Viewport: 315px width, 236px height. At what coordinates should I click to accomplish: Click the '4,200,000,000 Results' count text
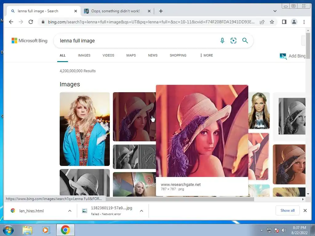tap(78, 71)
